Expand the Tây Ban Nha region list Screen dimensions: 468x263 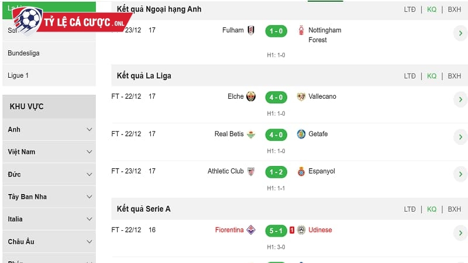pyautogui.click(x=90, y=197)
